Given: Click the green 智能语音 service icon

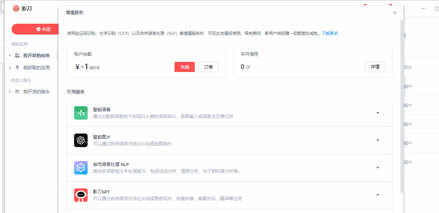Looking at the screenshot, I should pyautogui.click(x=81, y=113).
